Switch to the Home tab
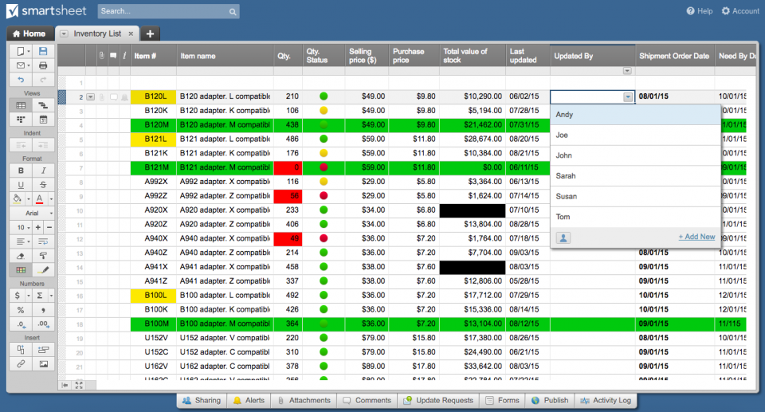This screenshot has width=765, height=412. pos(29,33)
